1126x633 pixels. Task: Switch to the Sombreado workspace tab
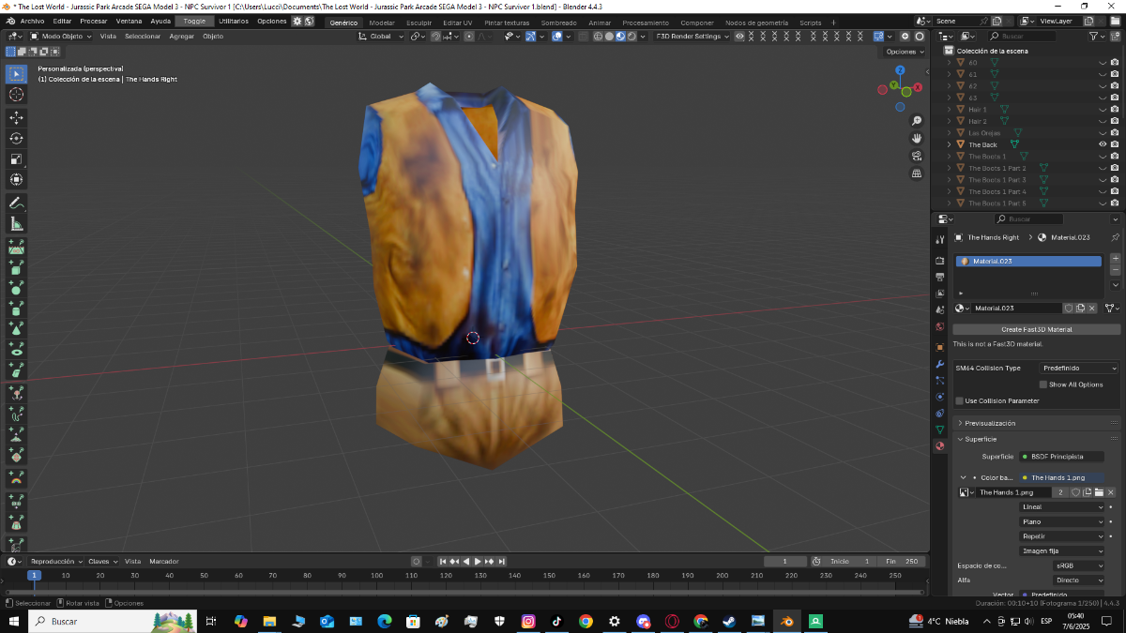point(559,23)
